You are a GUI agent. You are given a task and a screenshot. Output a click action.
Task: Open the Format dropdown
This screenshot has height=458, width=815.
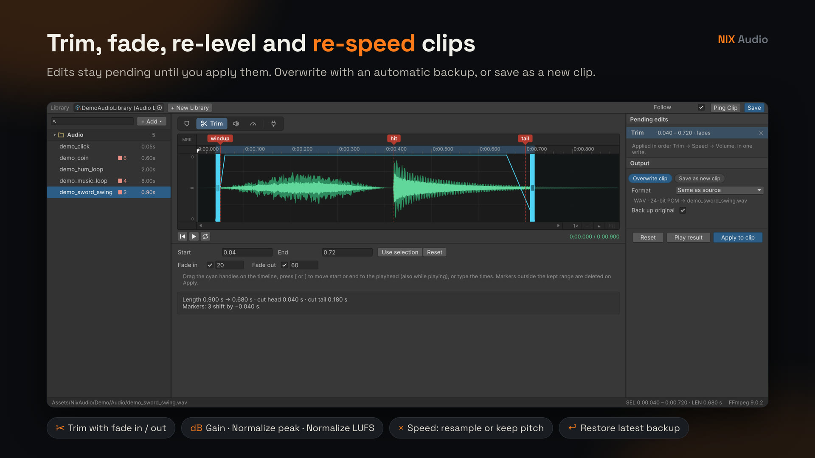point(719,190)
